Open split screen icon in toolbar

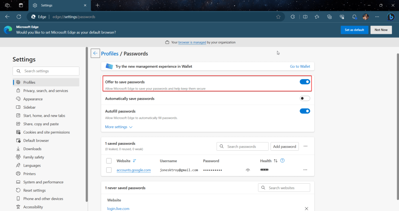(x=305, y=17)
